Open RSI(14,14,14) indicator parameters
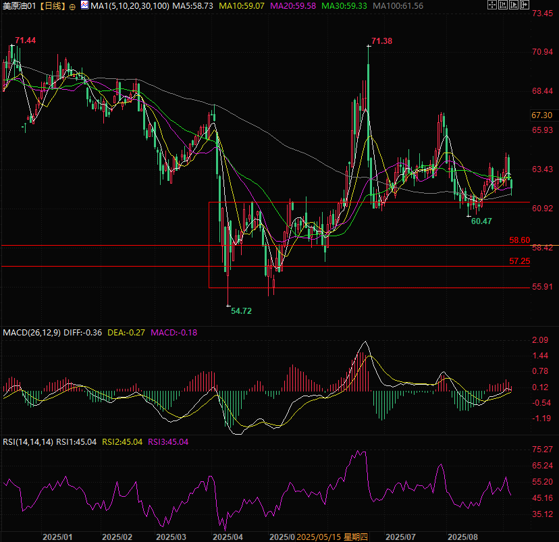The width and height of the screenshot is (559, 542). 27,442
